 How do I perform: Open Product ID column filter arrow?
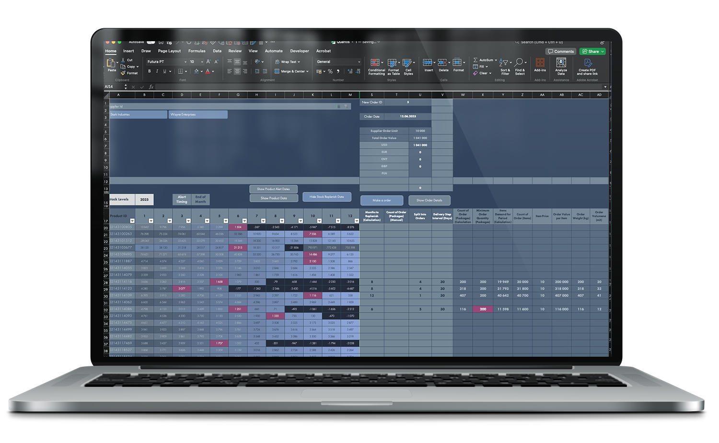[132, 221]
